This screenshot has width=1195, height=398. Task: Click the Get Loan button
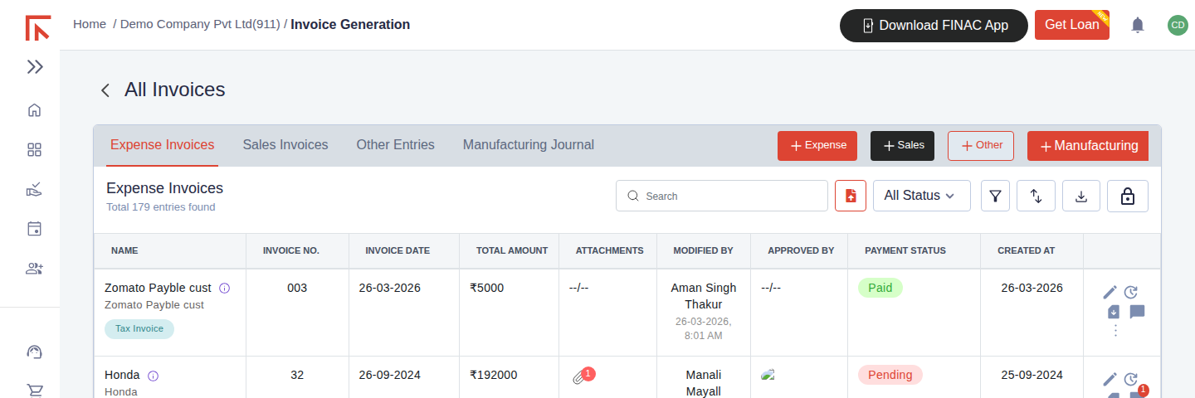click(1072, 25)
